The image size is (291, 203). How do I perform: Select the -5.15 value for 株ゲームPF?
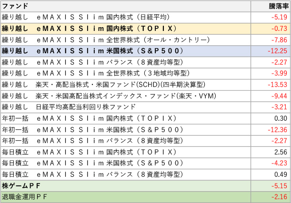tap(278, 185)
